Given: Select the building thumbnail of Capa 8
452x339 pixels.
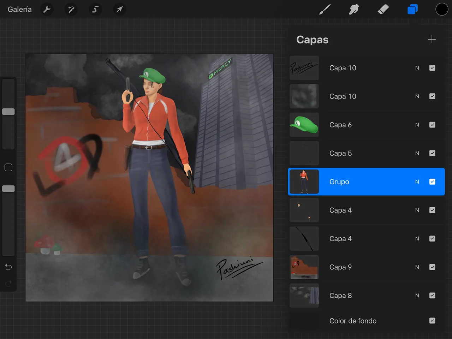Looking at the screenshot, I should coord(304,296).
